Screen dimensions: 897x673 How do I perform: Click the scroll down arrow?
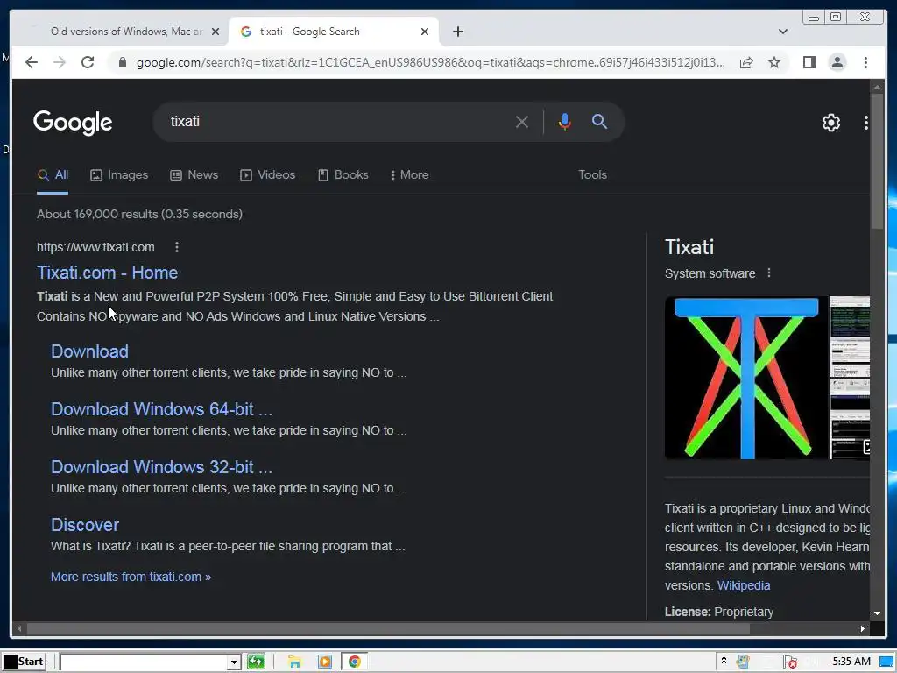click(877, 613)
